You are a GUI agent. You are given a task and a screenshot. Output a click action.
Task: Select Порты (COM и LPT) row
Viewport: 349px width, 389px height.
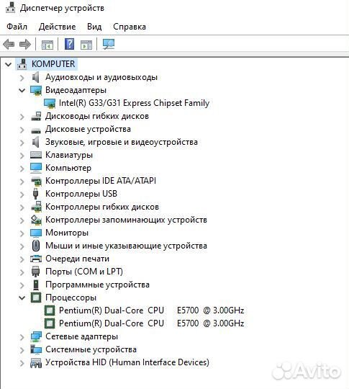pyautogui.click(x=84, y=272)
